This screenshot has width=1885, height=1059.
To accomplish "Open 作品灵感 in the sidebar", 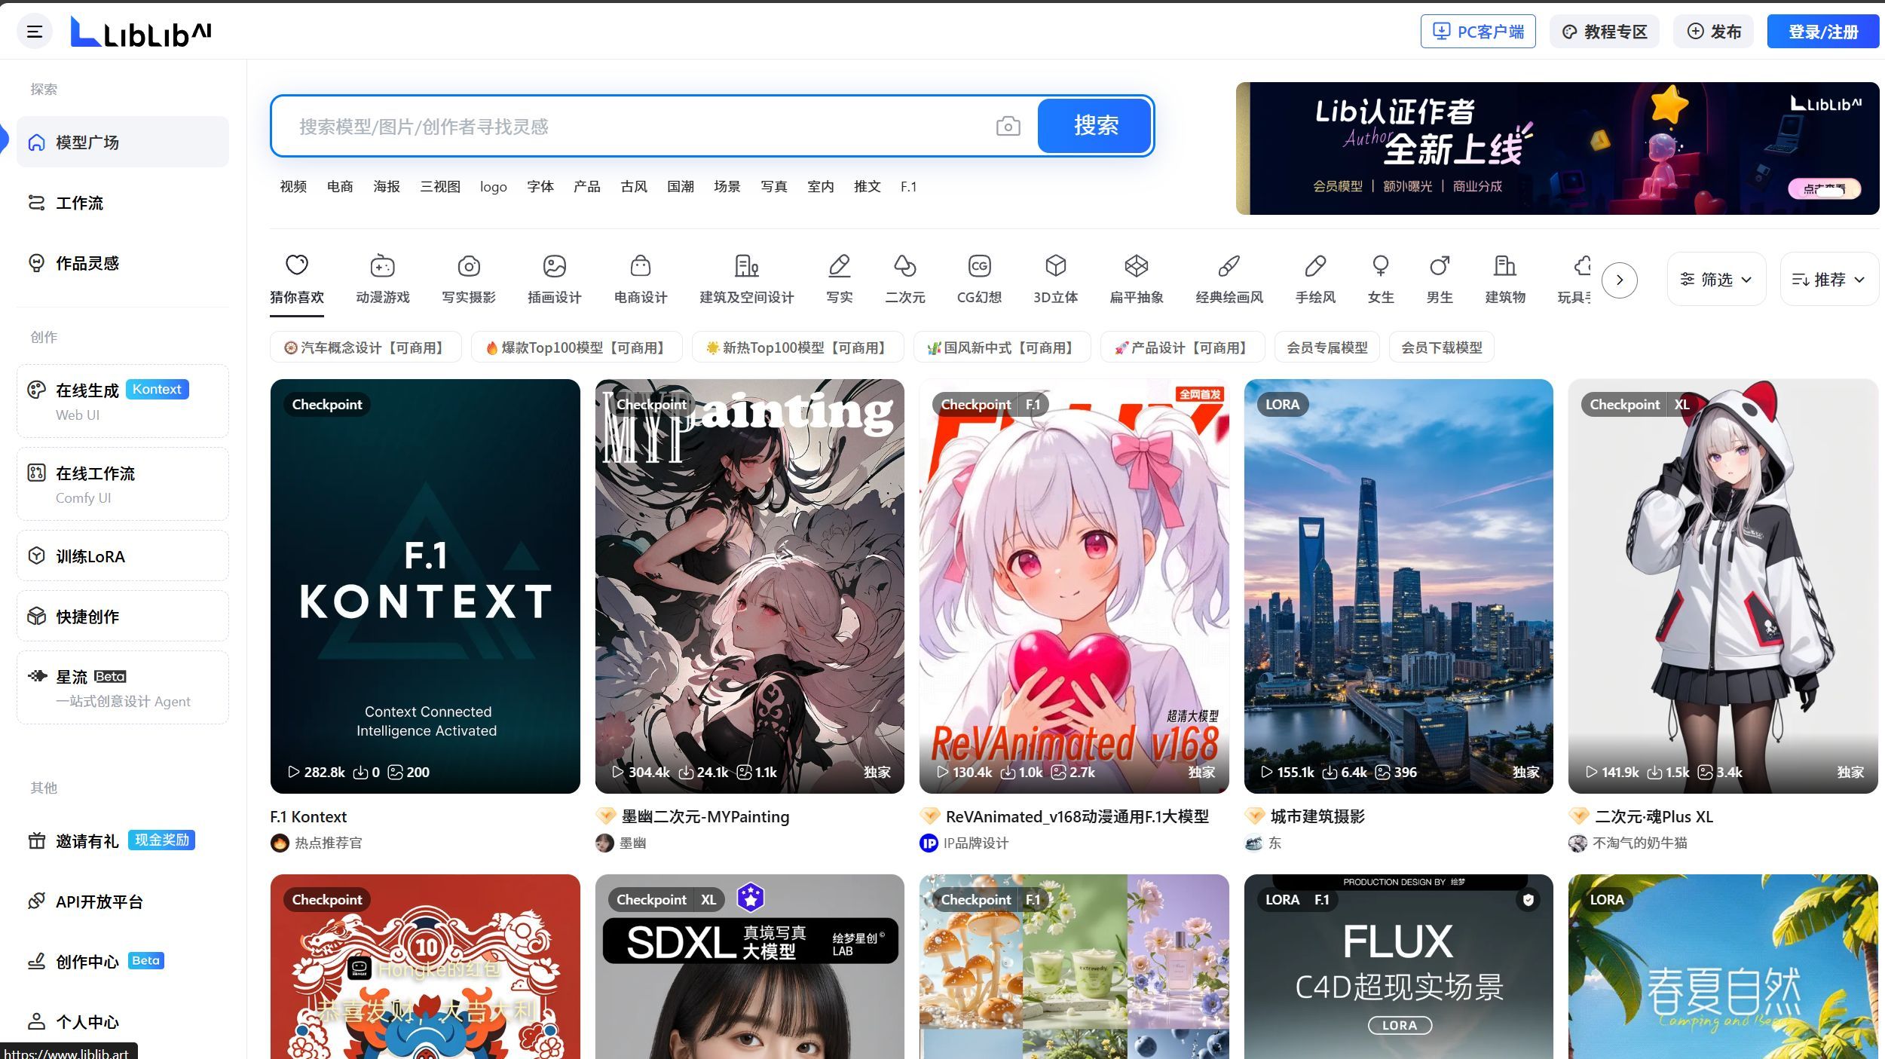I will [87, 263].
